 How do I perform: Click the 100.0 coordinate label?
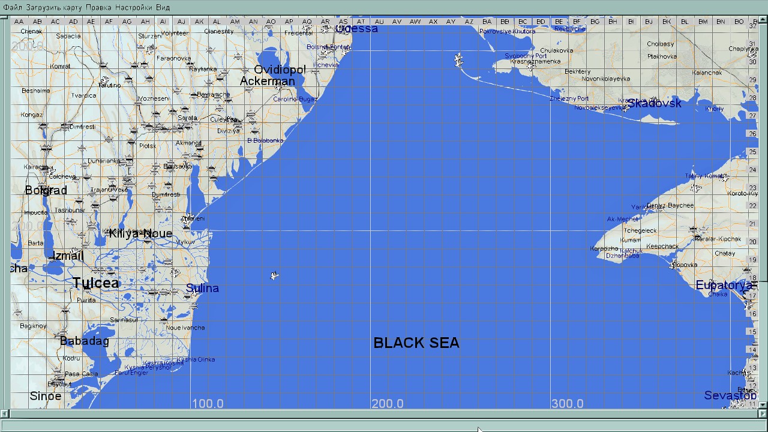click(x=208, y=403)
